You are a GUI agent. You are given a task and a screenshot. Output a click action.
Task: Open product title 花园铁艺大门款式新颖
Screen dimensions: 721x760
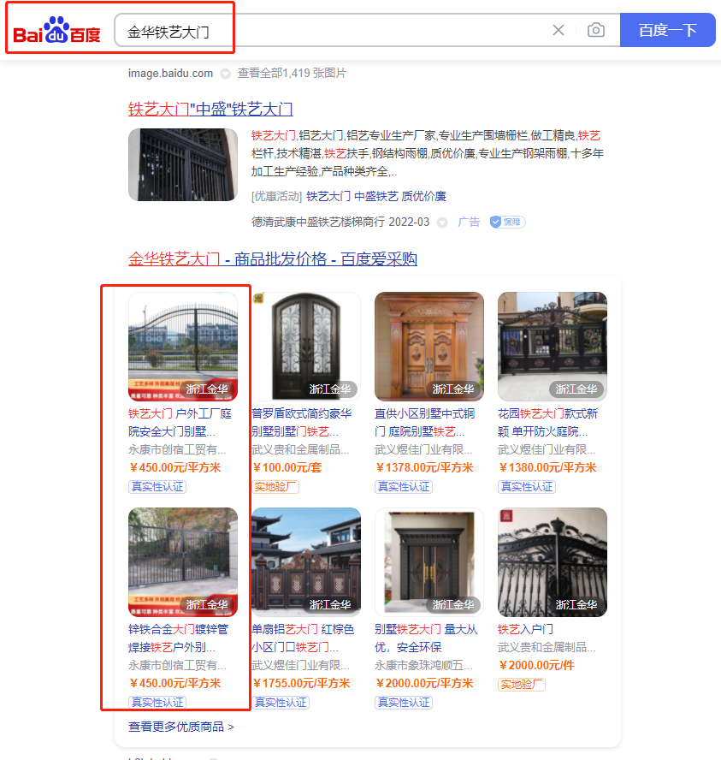[548, 423]
